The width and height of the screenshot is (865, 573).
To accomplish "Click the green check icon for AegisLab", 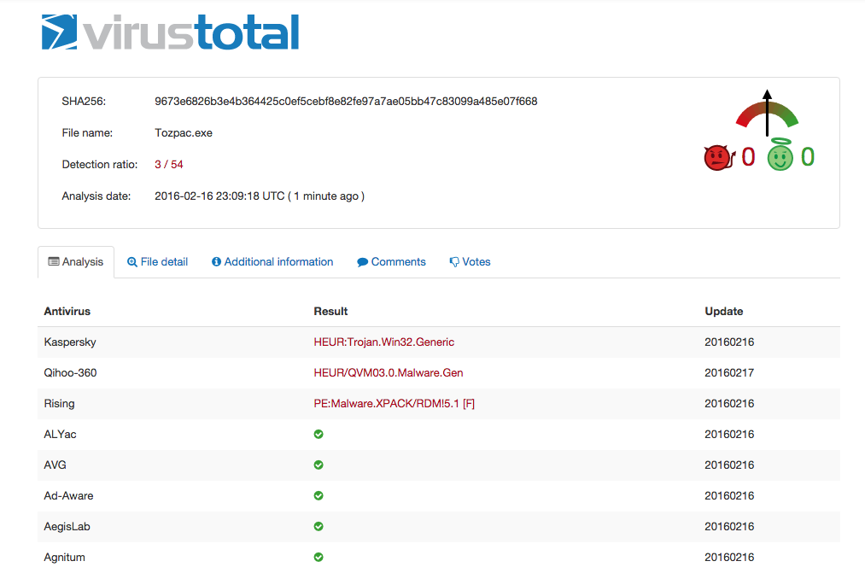I will 319,527.
